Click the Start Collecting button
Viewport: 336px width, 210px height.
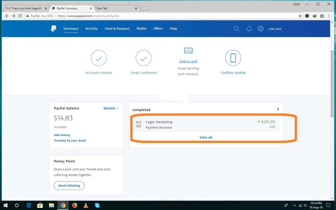click(x=69, y=185)
